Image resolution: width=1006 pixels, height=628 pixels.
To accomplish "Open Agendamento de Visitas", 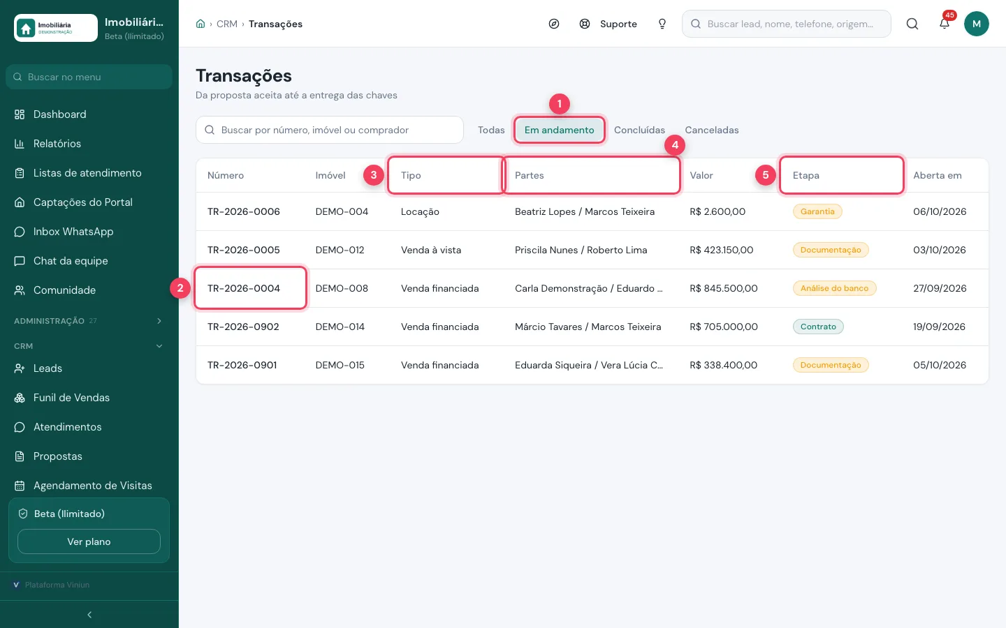I will pos(89,486).
